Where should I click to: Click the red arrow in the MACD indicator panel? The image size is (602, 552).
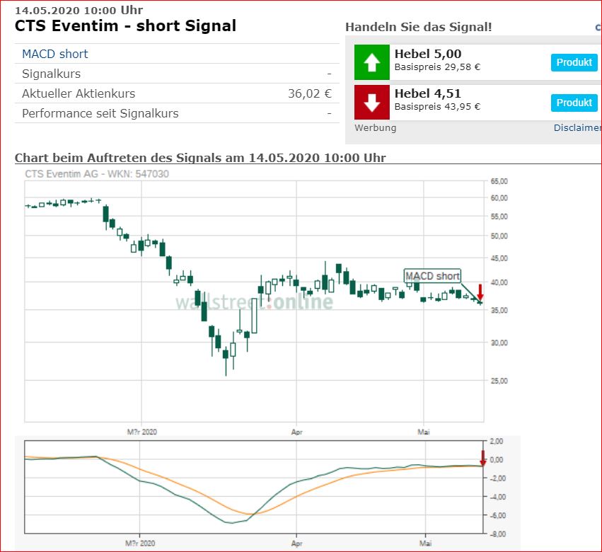click(482, 458)
